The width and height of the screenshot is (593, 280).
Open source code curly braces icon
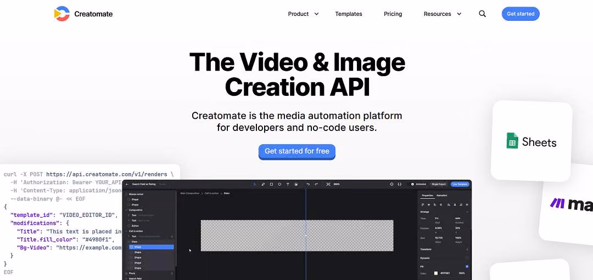click(400, 184)
